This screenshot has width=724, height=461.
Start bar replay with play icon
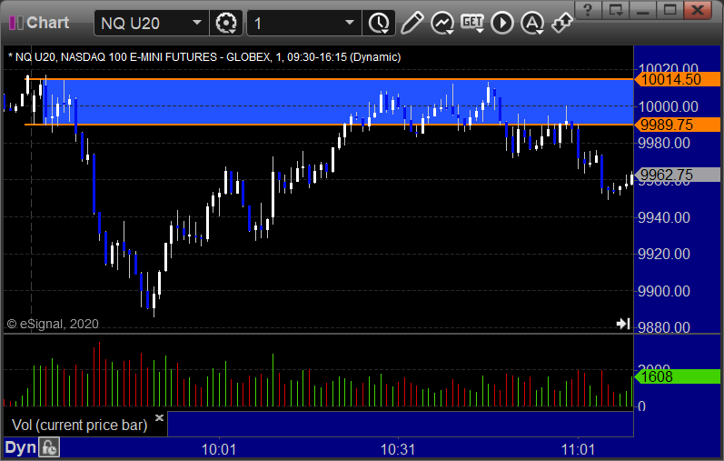pyautogui.click(x=502, y=23)
